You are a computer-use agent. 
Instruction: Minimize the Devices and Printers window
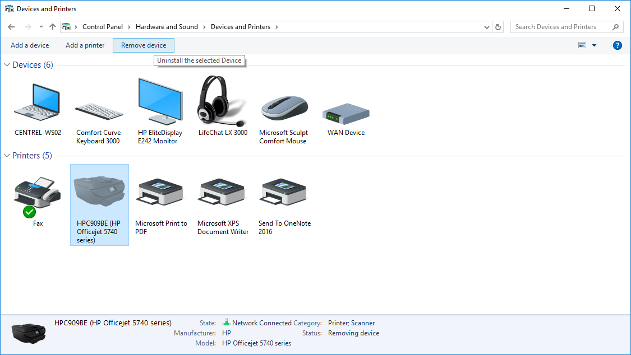[566, 8]
